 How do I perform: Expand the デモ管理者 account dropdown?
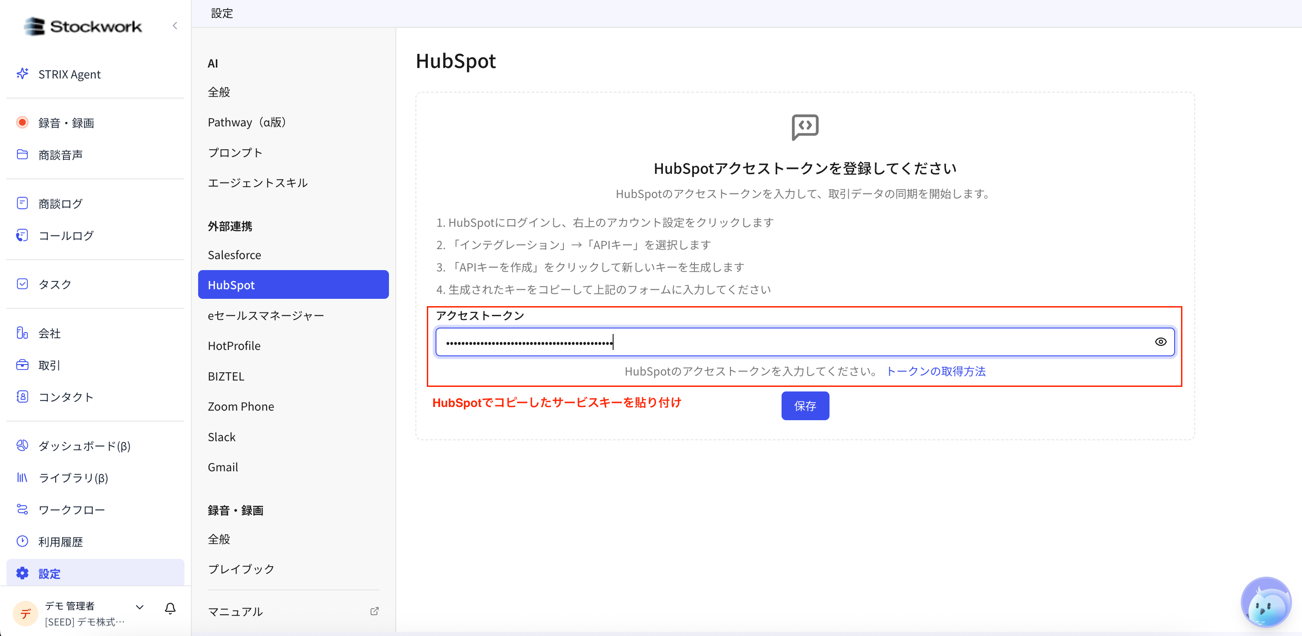coord(140,607)
